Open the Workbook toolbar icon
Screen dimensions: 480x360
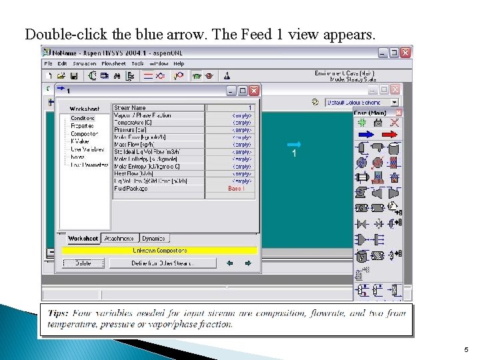tap(105, 75)
